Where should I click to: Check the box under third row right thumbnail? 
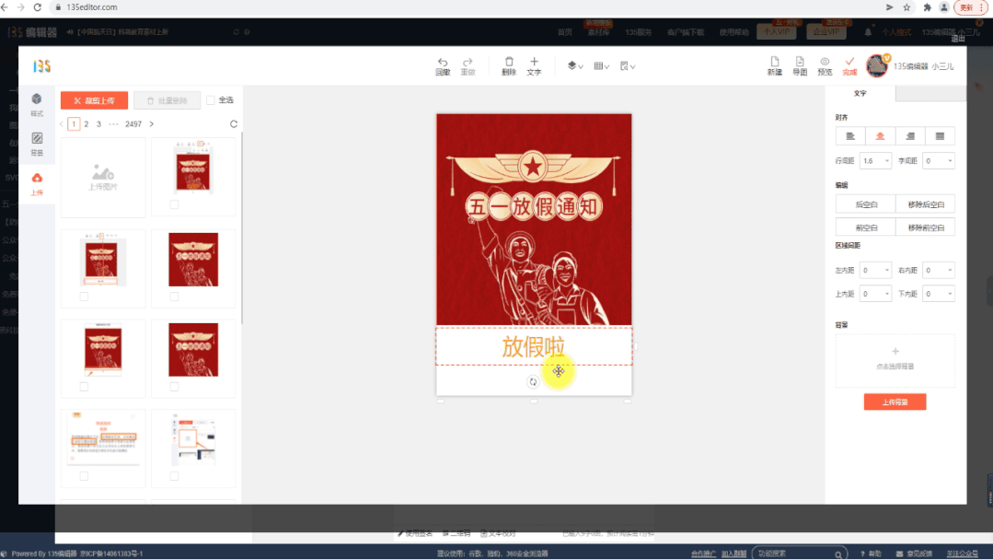pyautogui.click(x=174, y=387)
